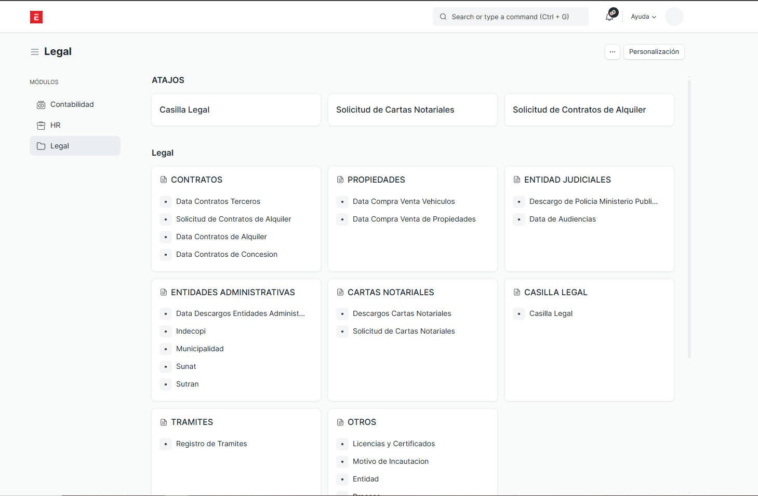Click the red E logo home icon
This screenshot has width=758, height=496.
pyautogui.click(x=36, y=17)
